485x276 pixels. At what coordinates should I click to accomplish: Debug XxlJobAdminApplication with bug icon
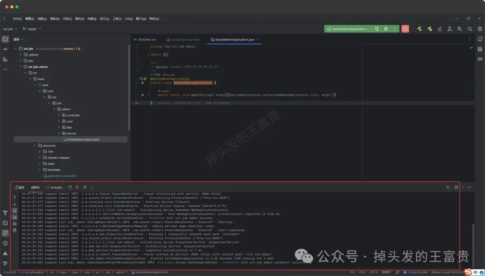click(386, 29)
